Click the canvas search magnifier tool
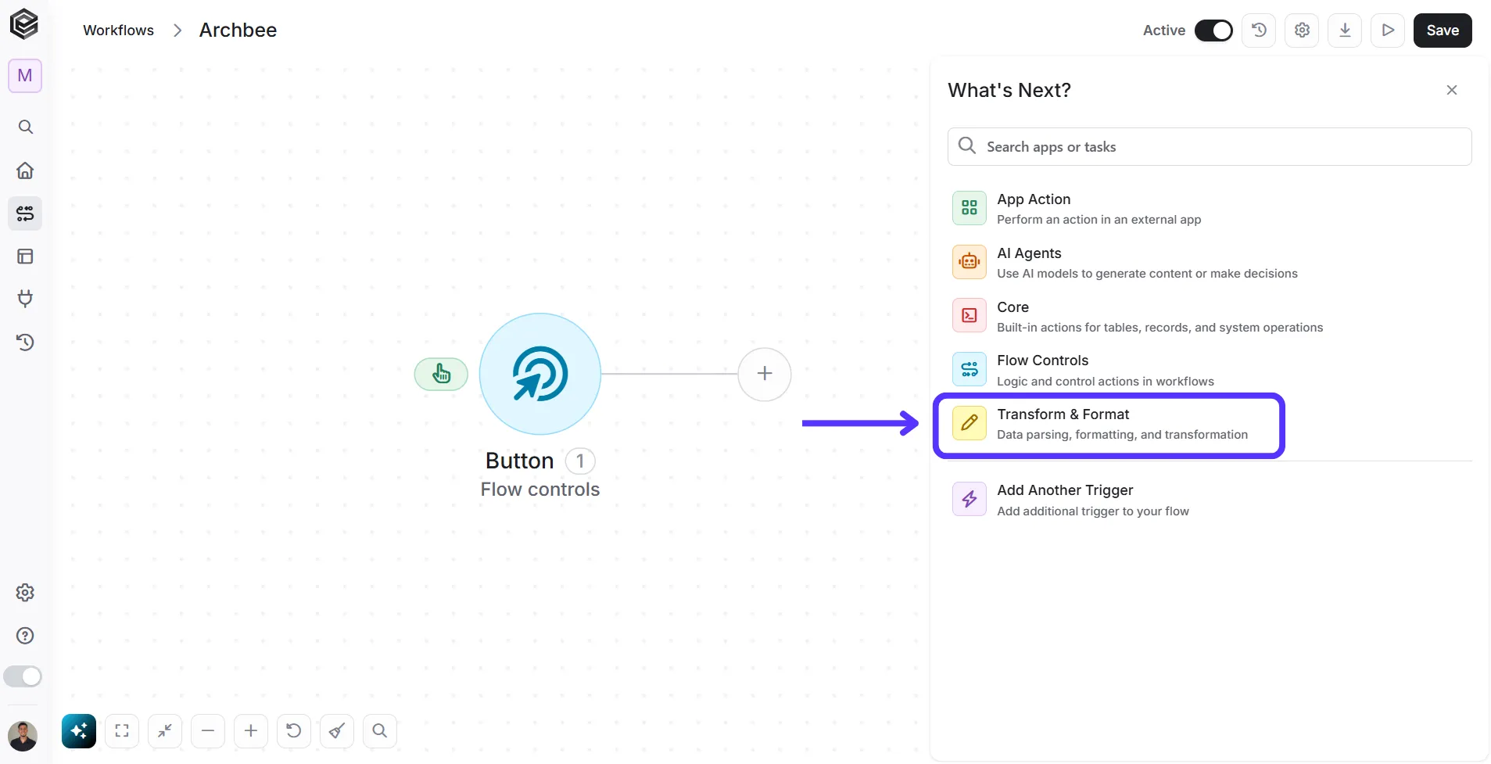 coord(380,731)
